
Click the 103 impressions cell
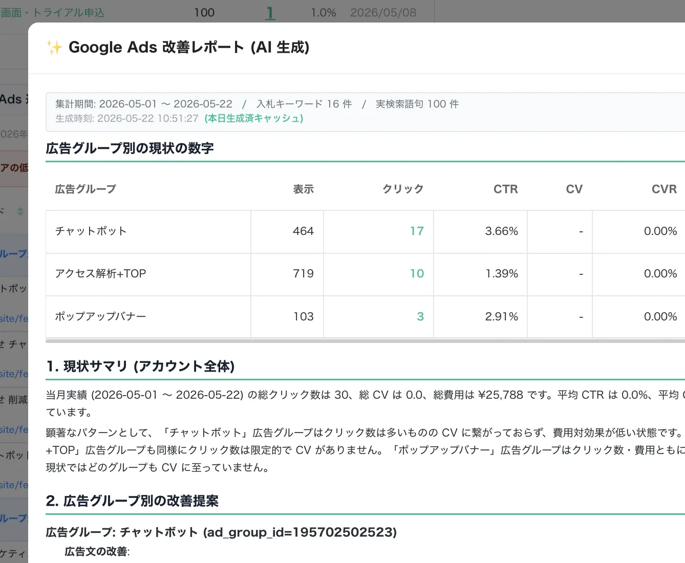[x=287, y=317]
